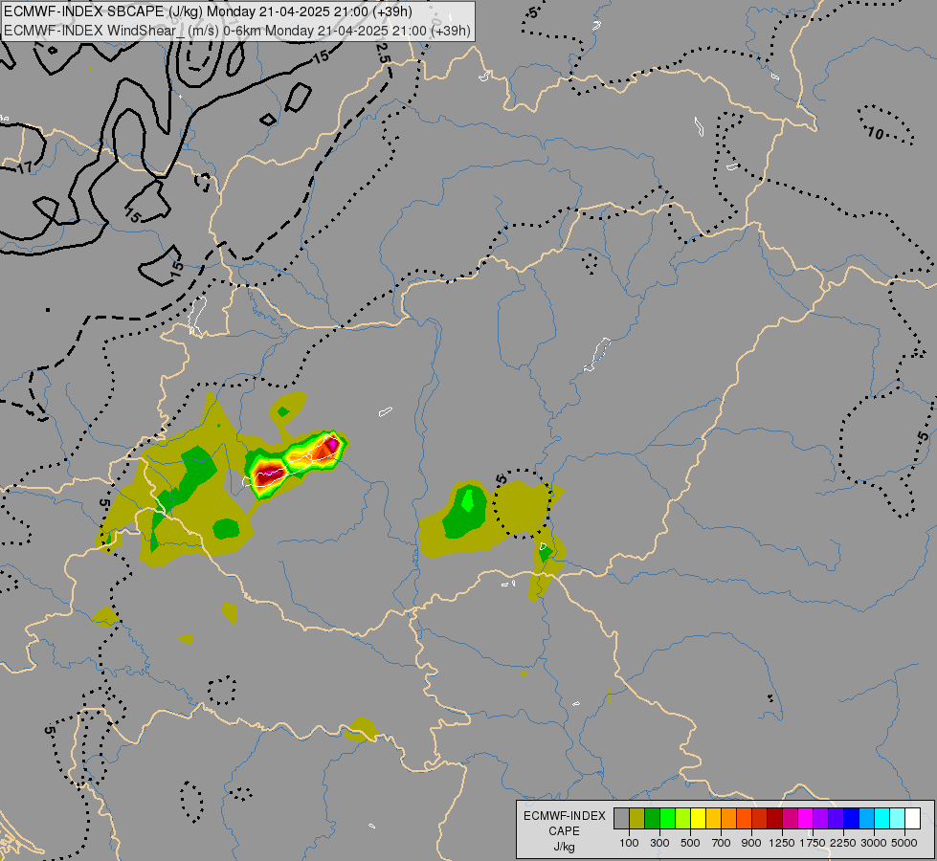Select the dark green legend swatch
Image resolution: width=937 pixels, height=861 pixels.
coord(652,818)
